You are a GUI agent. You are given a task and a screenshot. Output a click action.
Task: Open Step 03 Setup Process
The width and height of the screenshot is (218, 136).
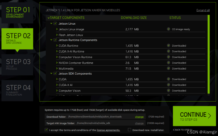point(17,65)
